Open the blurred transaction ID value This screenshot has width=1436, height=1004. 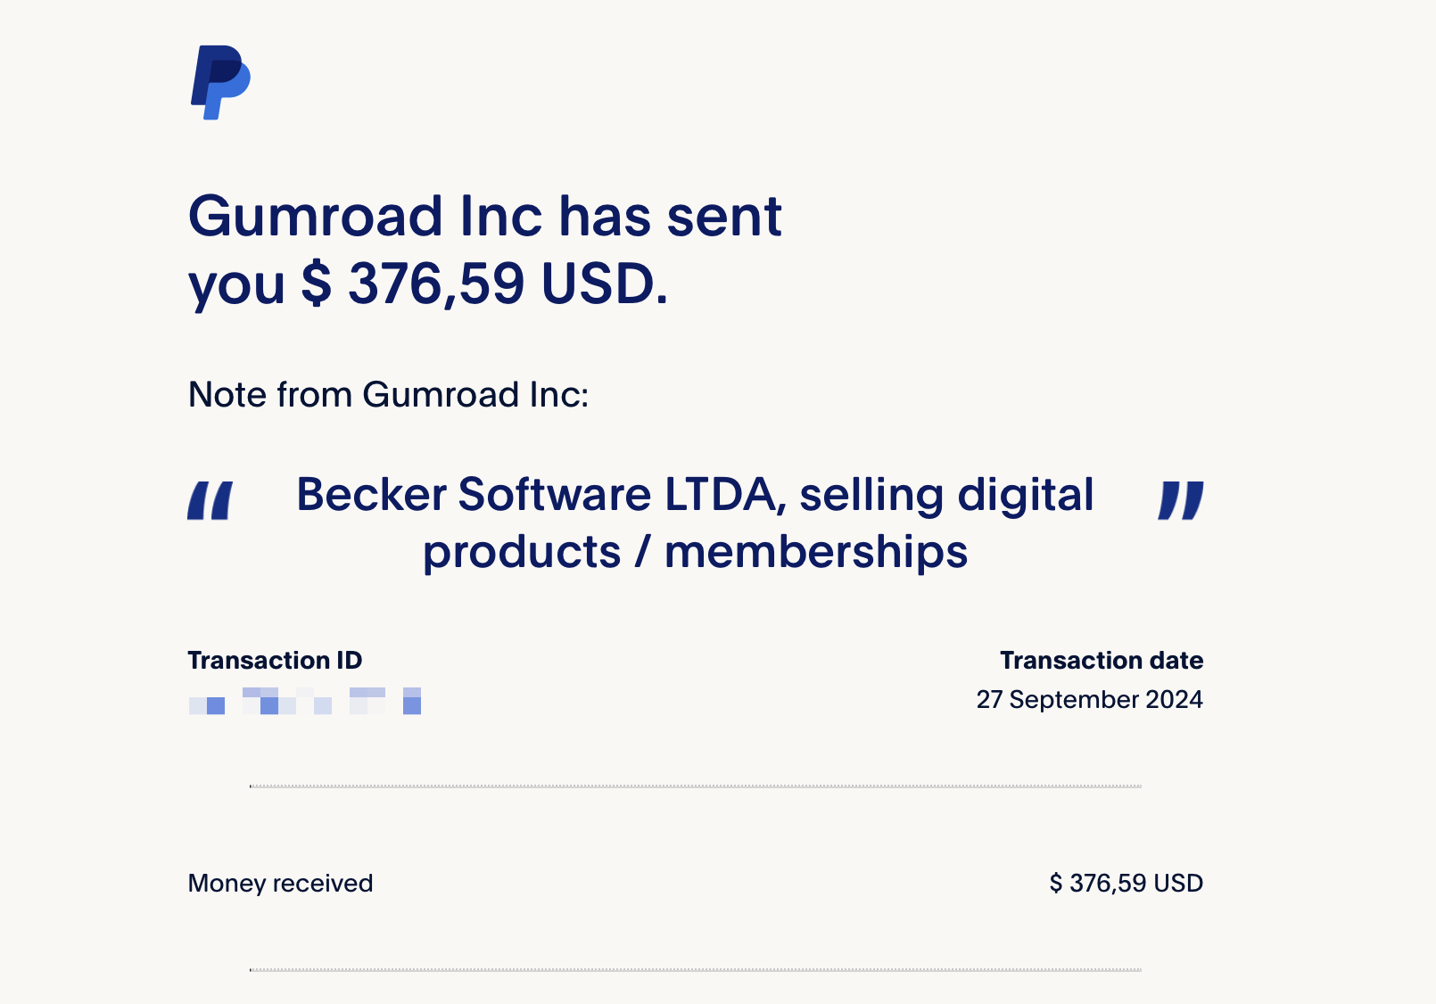(304, 702)
